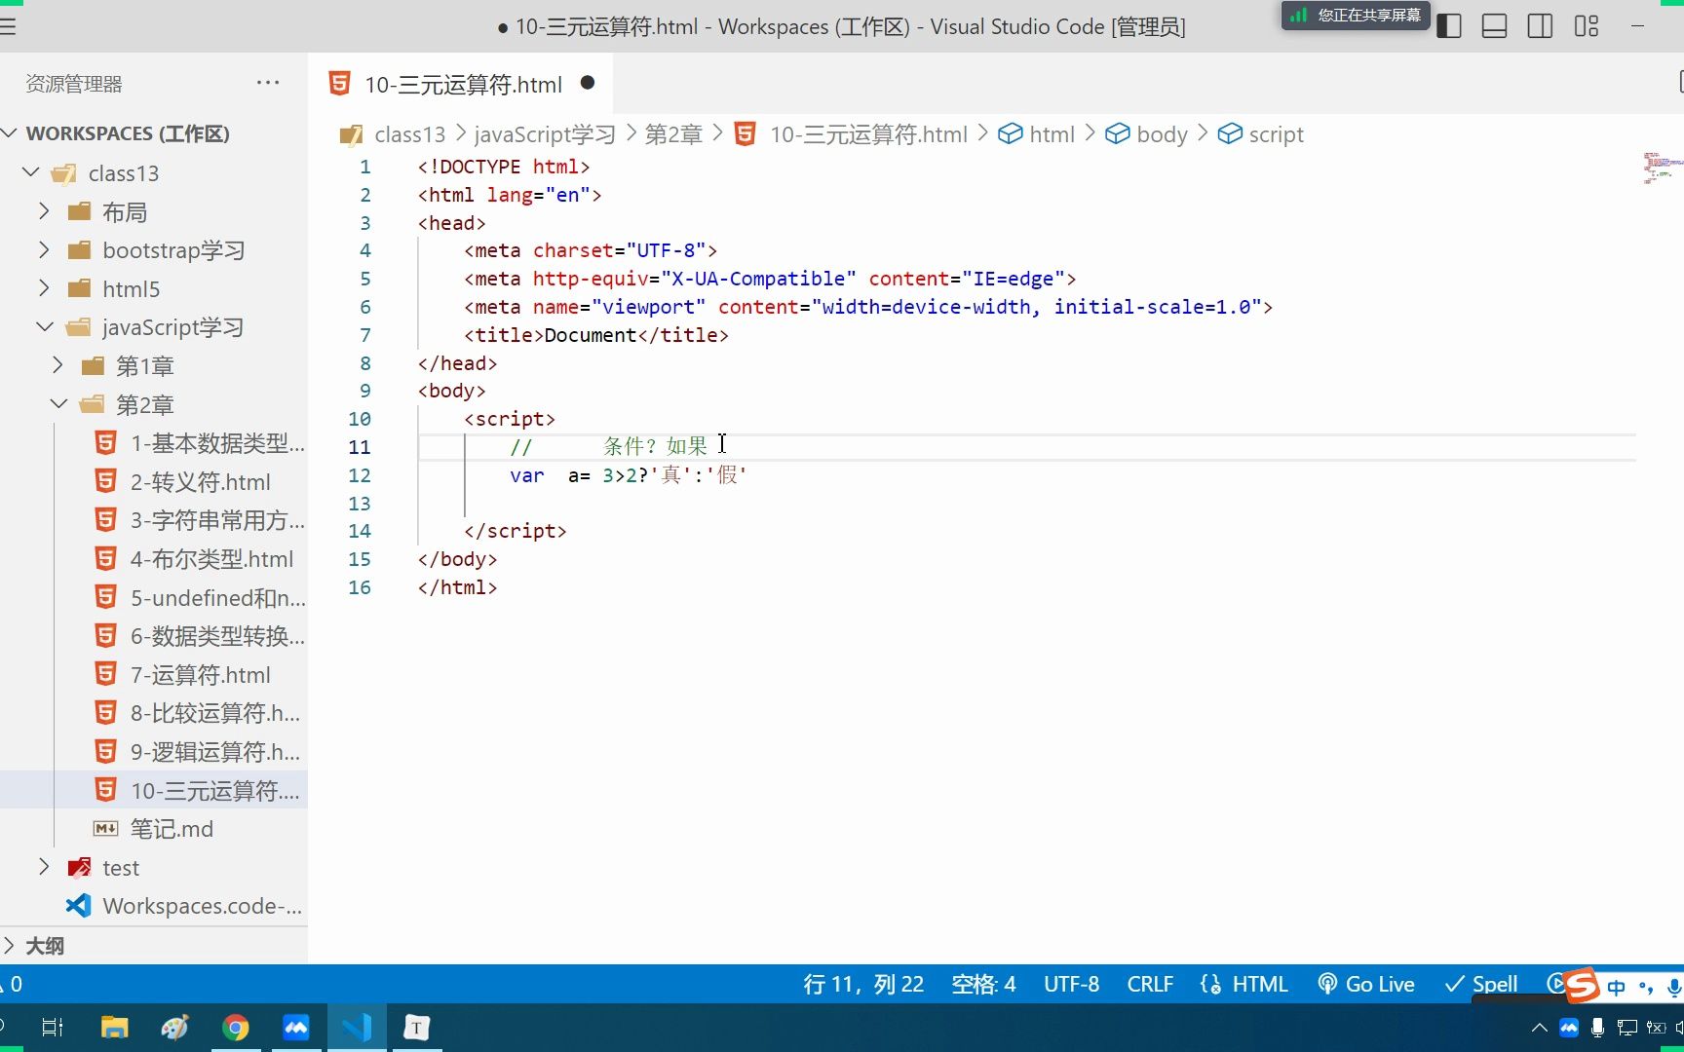Viewport: 1684px width, 1052px height.
Task: Toggle the secondary side bar layout icon
Action: pos(1540,26)
